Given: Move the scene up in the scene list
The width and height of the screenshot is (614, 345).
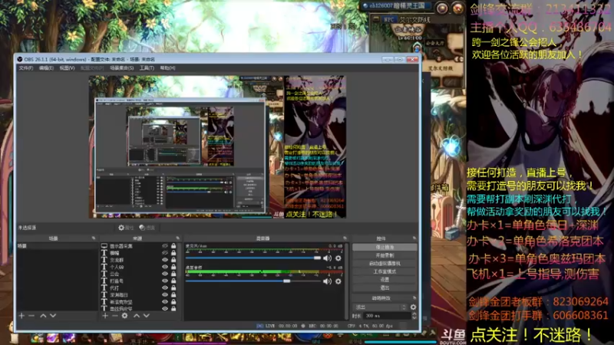Looking at the screenshot, I should pos(43,316).
